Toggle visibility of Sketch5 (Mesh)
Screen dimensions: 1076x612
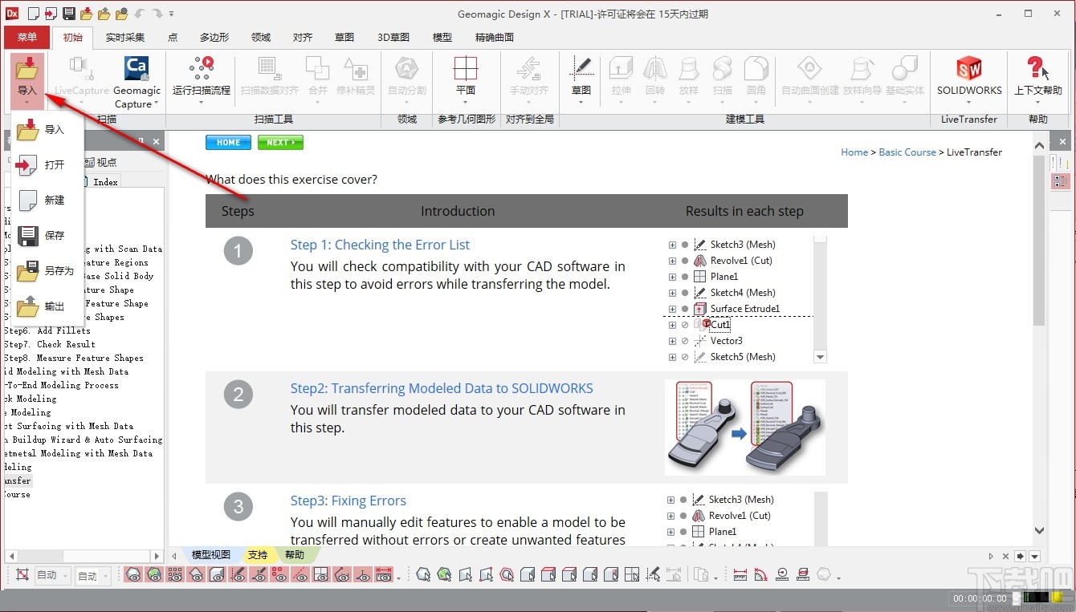[x=684, y=357]
